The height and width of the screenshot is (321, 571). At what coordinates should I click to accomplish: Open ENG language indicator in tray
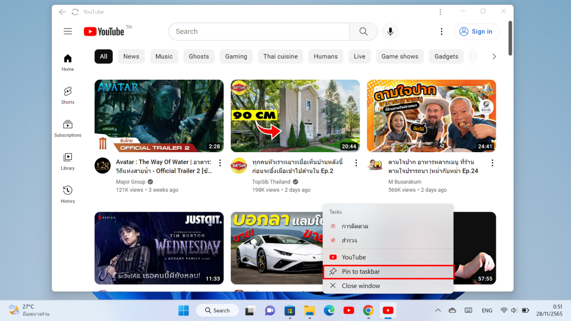pos(487,310)
